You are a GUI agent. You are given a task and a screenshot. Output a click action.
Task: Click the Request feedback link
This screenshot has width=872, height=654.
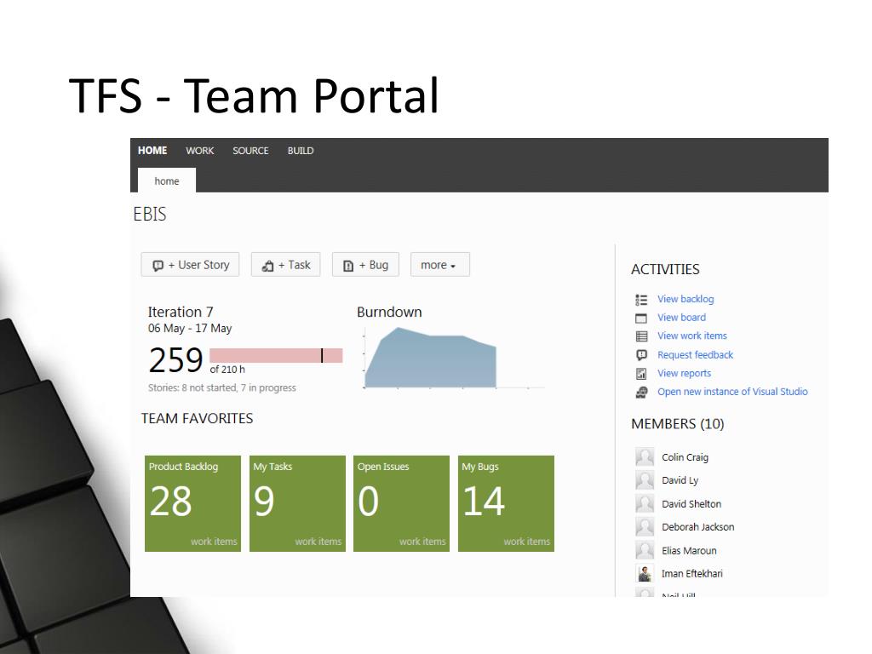[x=695, y=355]
